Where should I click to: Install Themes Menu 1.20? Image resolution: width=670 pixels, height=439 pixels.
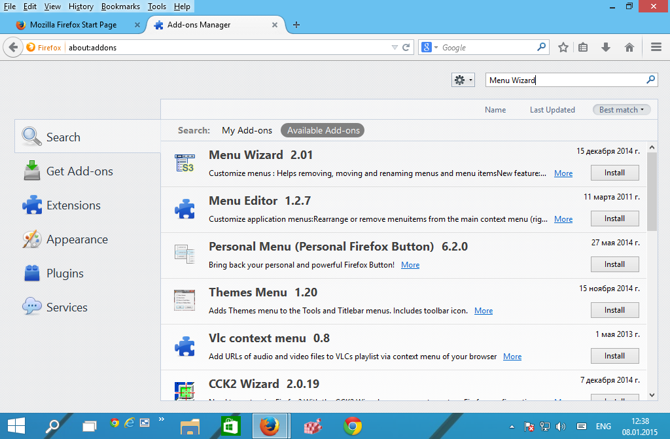614,310
